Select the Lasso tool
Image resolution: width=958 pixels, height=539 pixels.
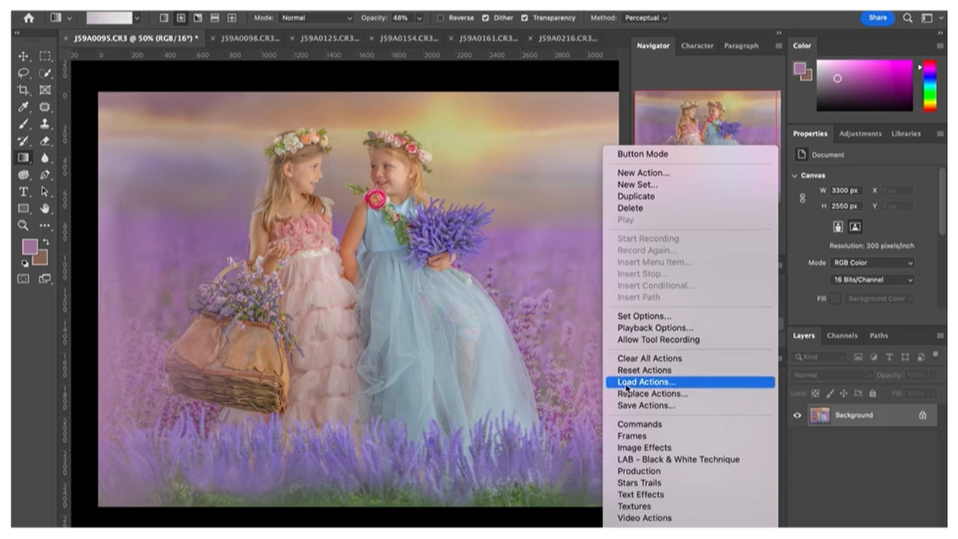[24, 73]
